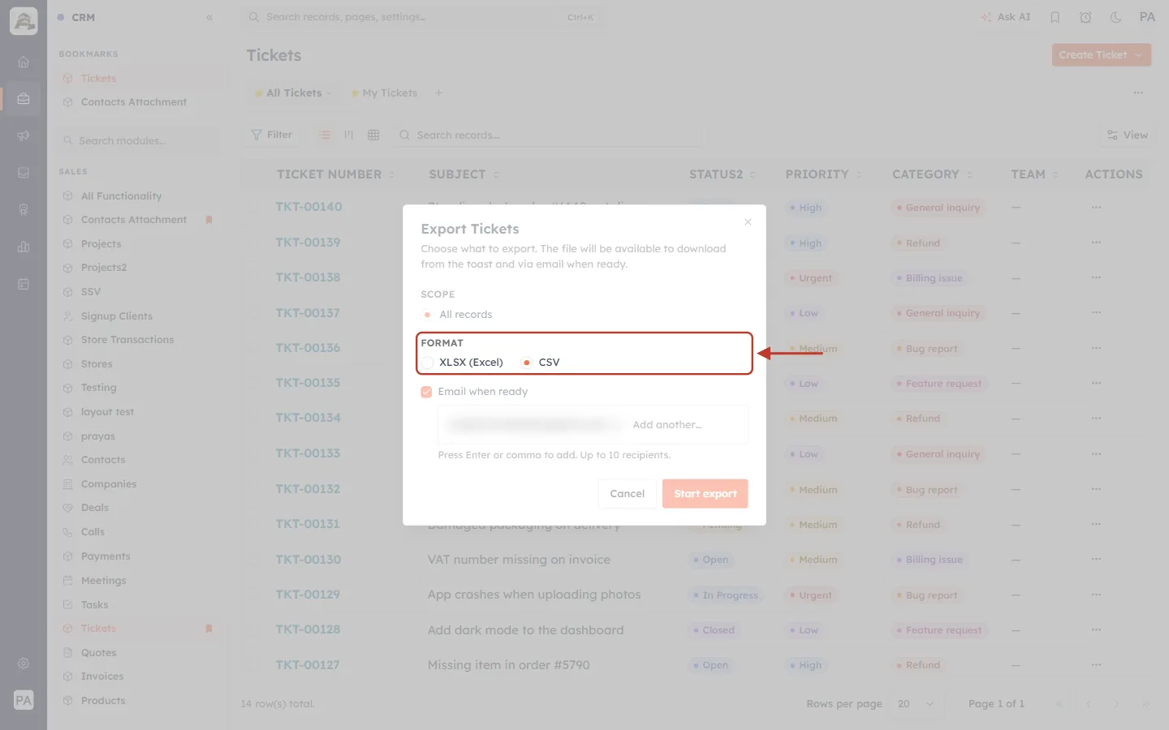The width and height of the screenshot is (1169, 730).
Task: Switch to kanban board view icon
Action: click(x=349, y=135)
